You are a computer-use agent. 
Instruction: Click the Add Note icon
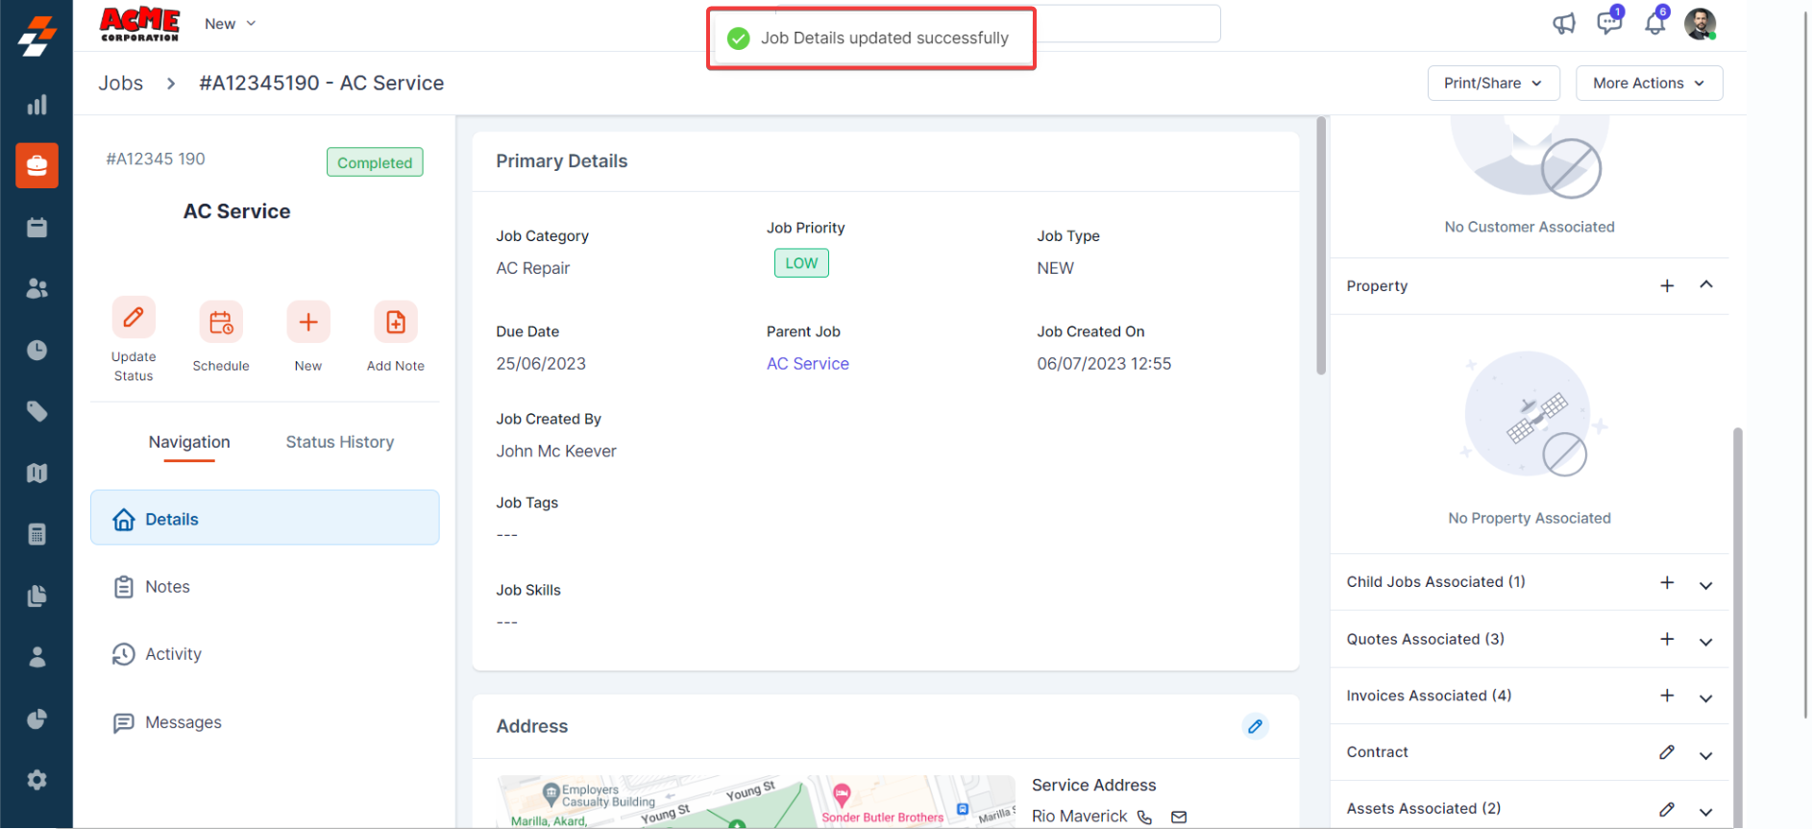click(396, 323)
